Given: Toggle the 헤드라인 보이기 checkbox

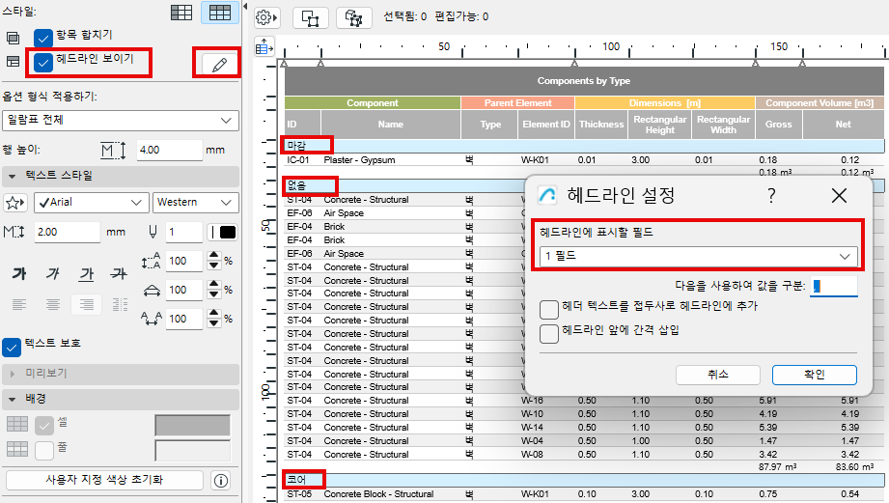Looking at the screenshot, I should (x=42, y=62).
